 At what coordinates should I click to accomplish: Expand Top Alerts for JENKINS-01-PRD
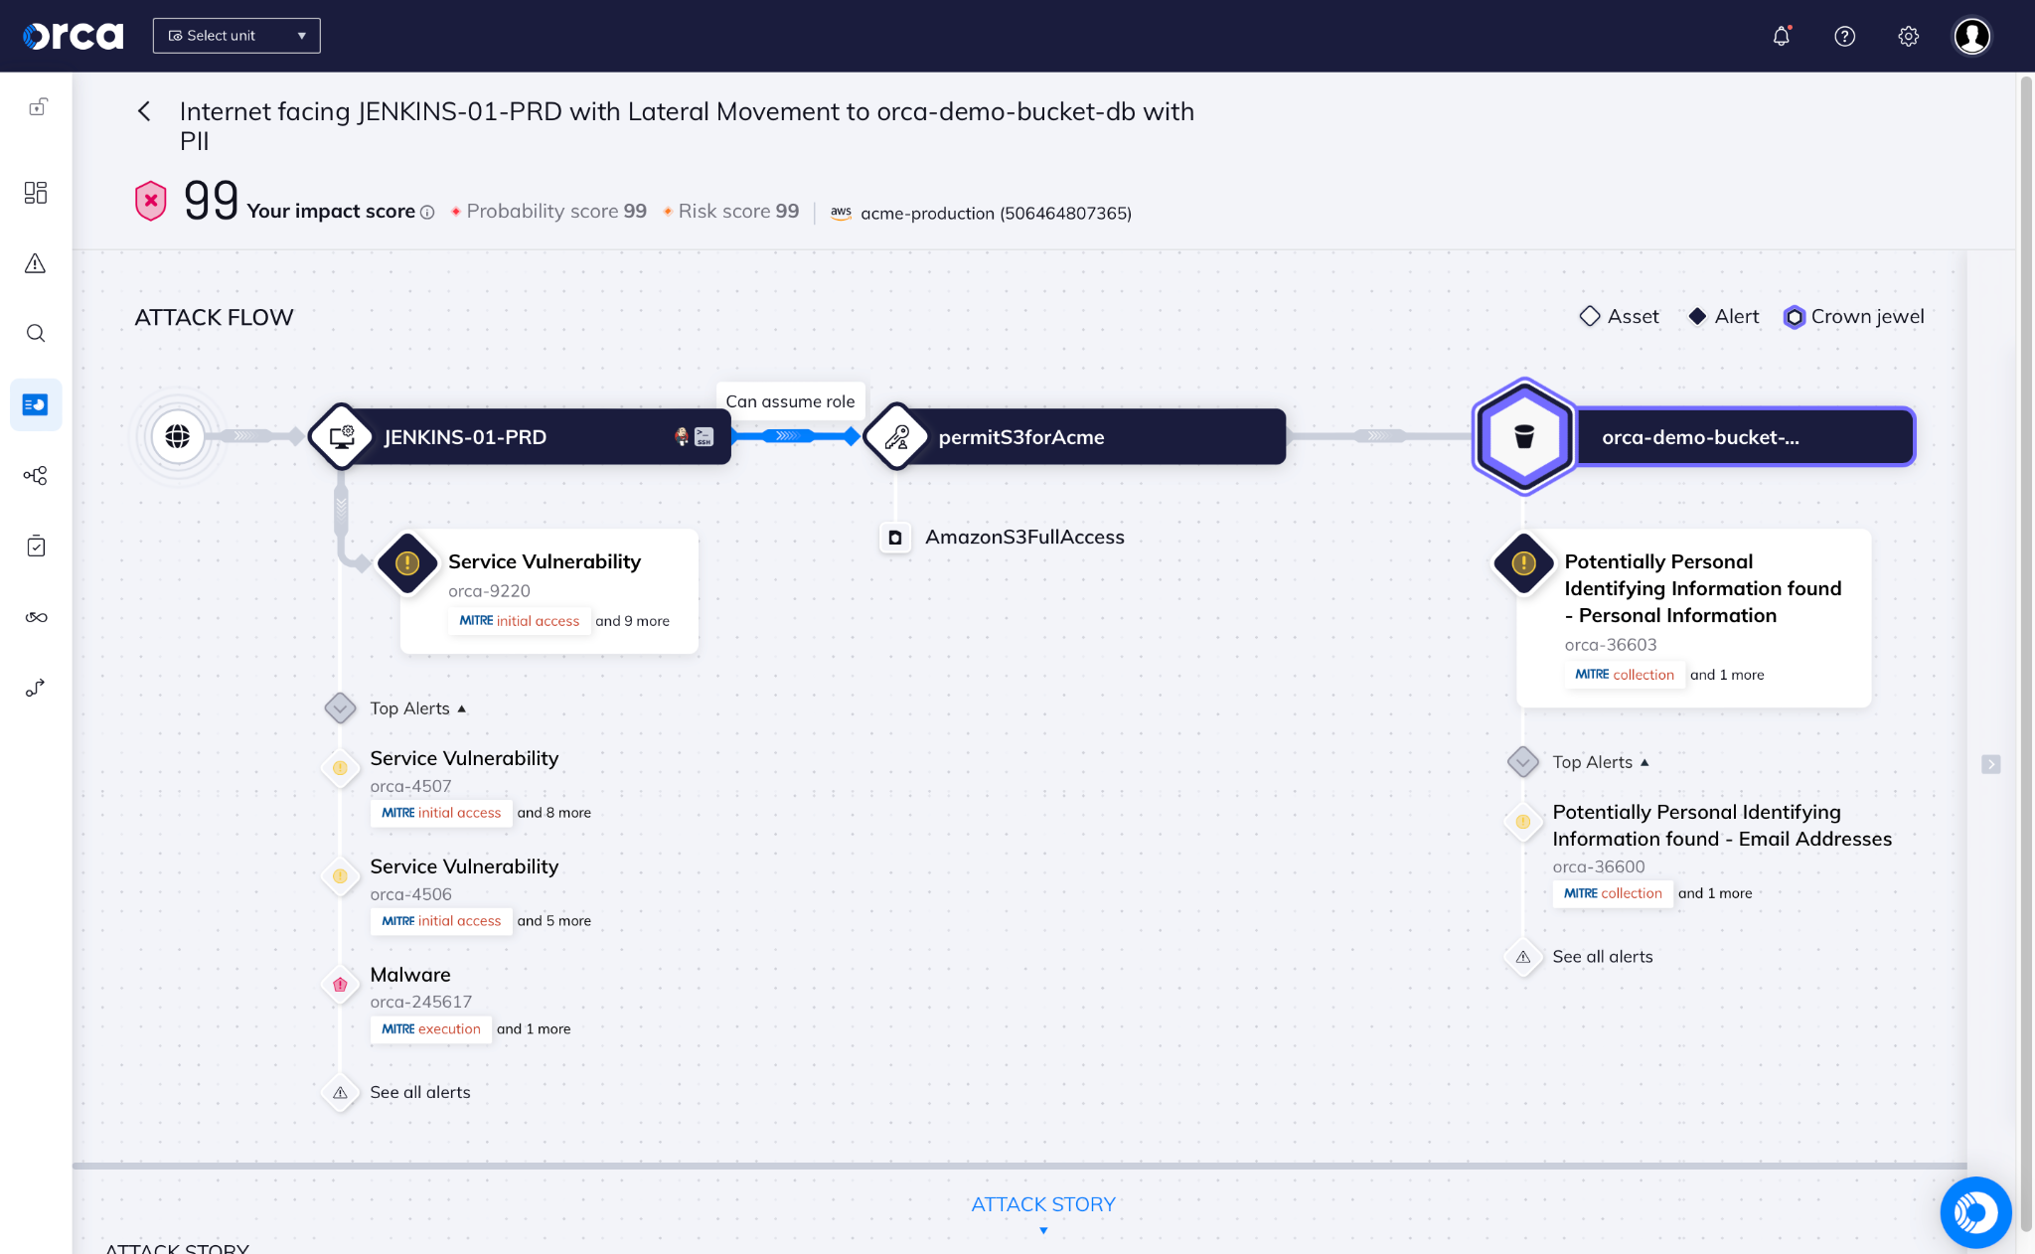point(418,707)
